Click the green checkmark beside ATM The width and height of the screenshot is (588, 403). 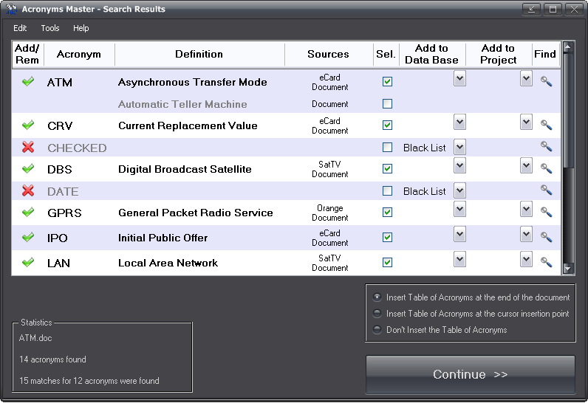pyautogui.click(x=28, y=82)
